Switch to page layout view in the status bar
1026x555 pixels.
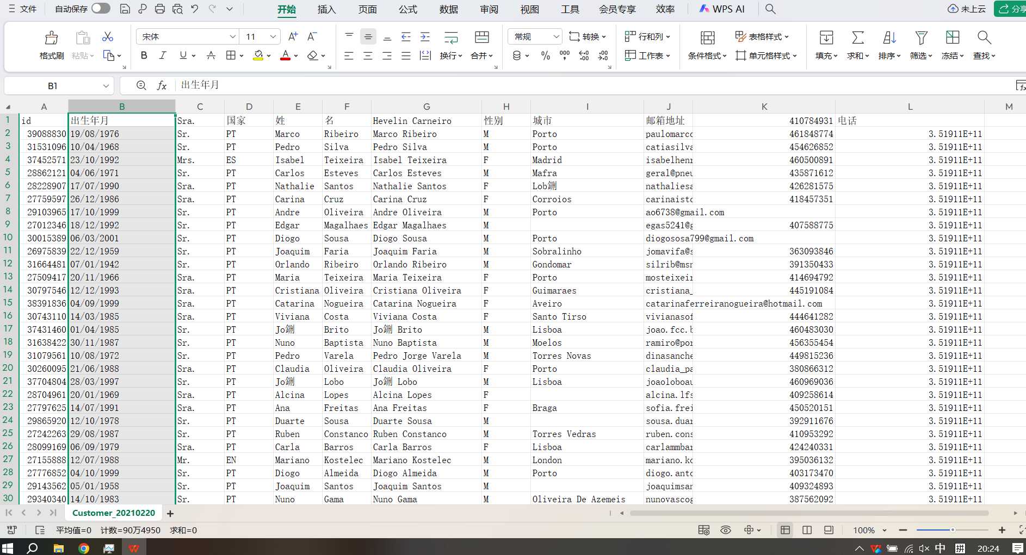click(x=807, y=530)
